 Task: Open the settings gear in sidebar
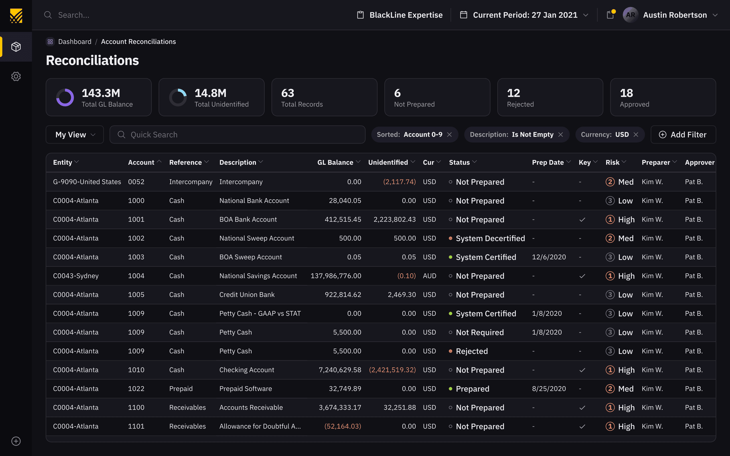16,76
